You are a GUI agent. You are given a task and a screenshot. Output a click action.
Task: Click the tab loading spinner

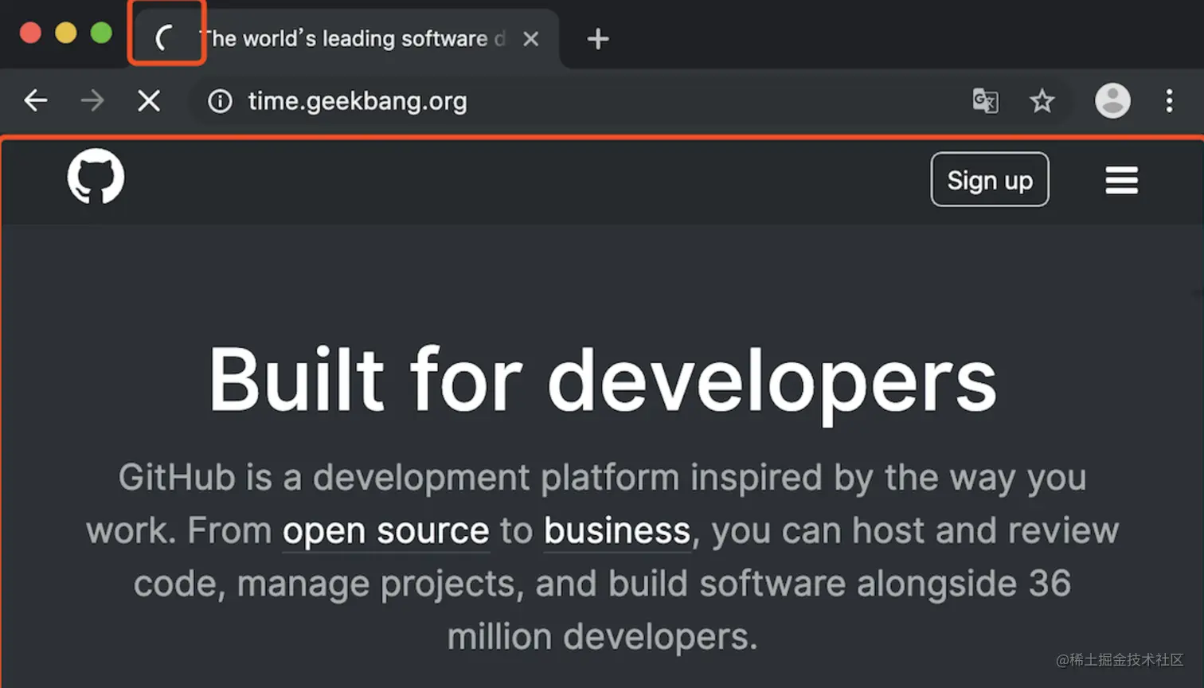pos(165,37)
